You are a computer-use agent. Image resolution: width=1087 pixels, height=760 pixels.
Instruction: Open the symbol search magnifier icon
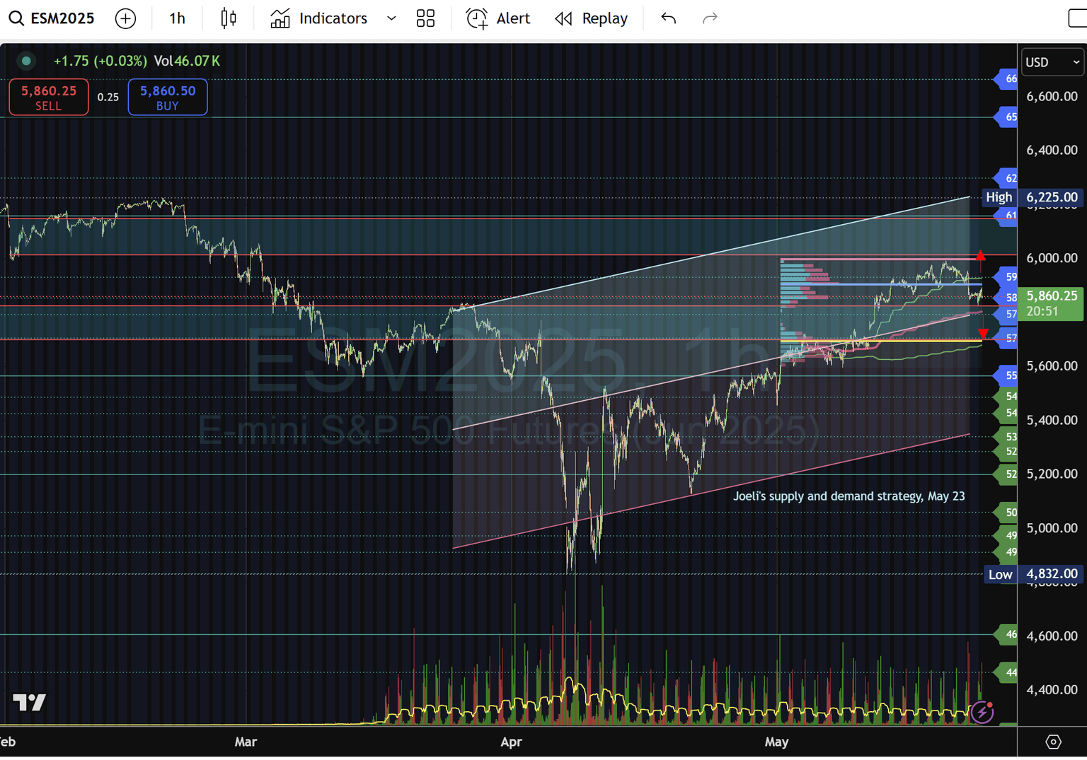click(16, 18)
